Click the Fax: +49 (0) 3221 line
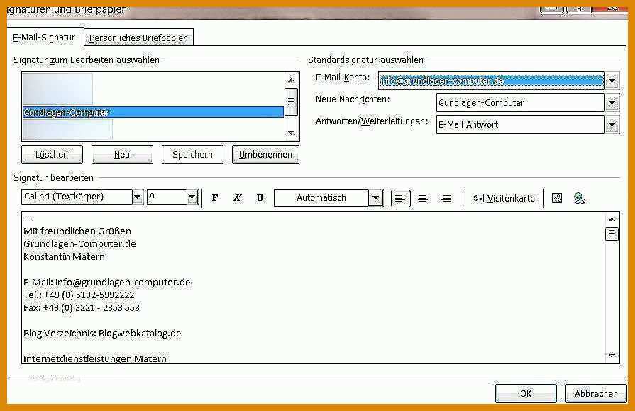The width and height of the screenshot is (635, 411). click(x=82, y=307)
